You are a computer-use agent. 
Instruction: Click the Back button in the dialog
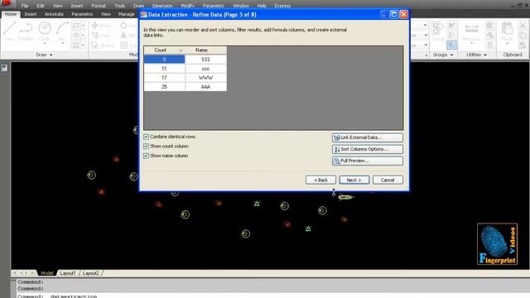tap(320, 180)
